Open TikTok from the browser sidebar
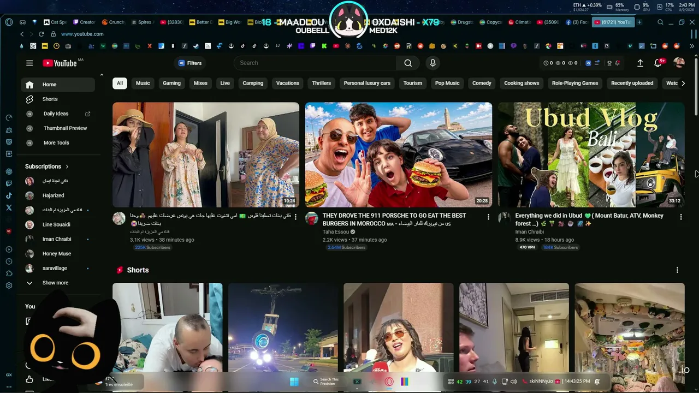Viewport: 699px width, 393px height. tap(9, 195)
